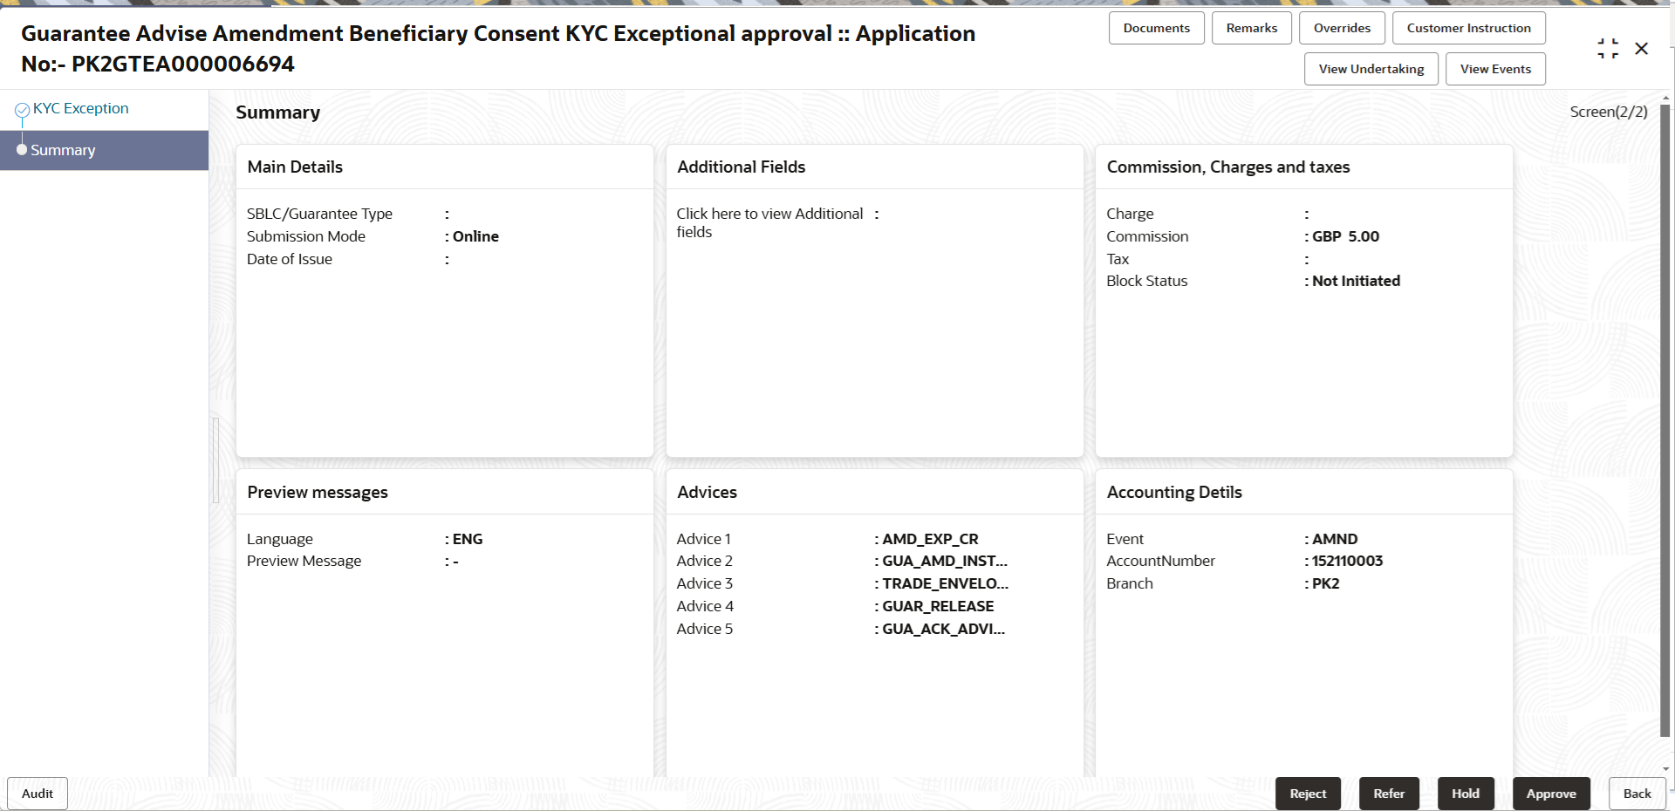This screenshot has width=1675, height=811.
Task: Click the Summary step indicator dot
Action: click(22, 149)
